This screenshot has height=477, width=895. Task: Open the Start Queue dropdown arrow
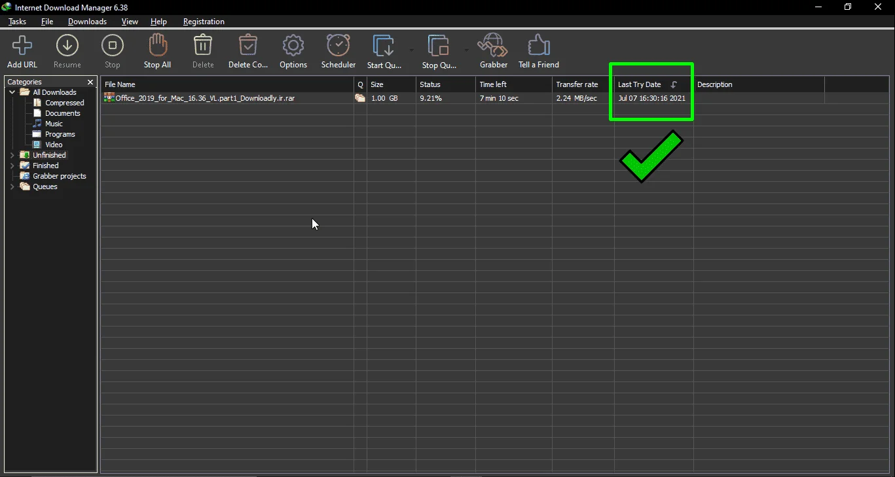412,50
